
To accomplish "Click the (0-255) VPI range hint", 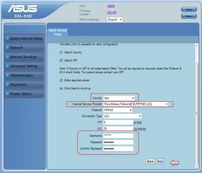I will [137, 123].
